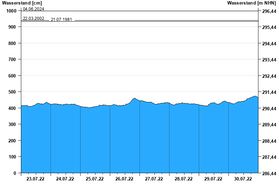Click the 21.07.1981 high-water reference label

[x=61, y=20]
